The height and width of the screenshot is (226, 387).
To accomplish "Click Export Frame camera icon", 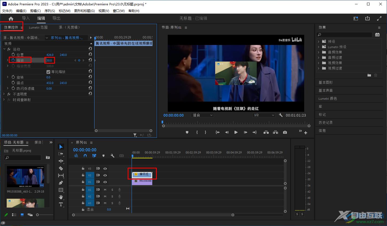I will [x=285, y=132].
